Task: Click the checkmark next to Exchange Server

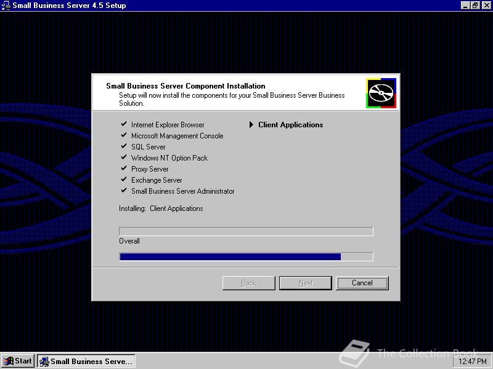Action: coord(124,179)
